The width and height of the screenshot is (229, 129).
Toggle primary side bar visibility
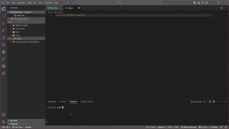click(195, 3)
